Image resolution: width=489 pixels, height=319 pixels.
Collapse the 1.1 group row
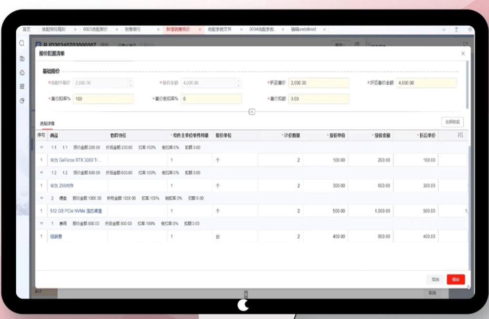click(42, 148)
